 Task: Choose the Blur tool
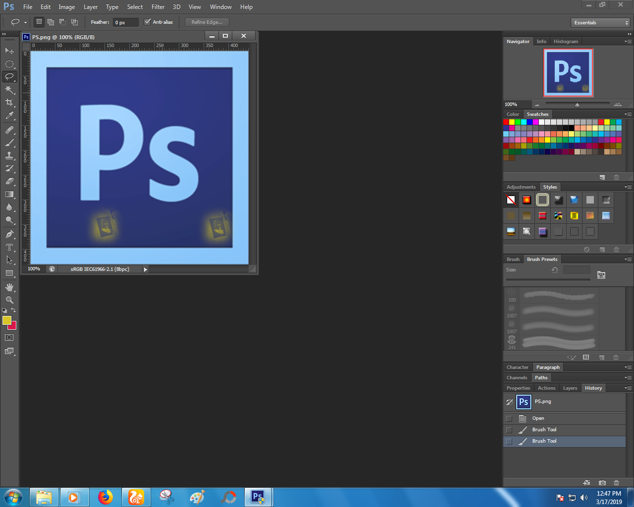point(9,207)
